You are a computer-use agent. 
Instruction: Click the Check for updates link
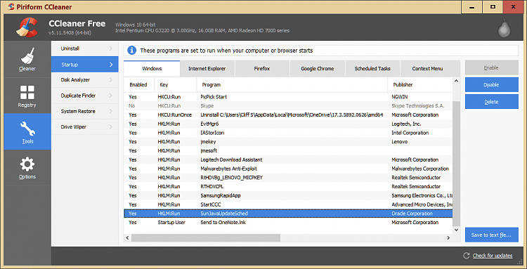(493, 256)
